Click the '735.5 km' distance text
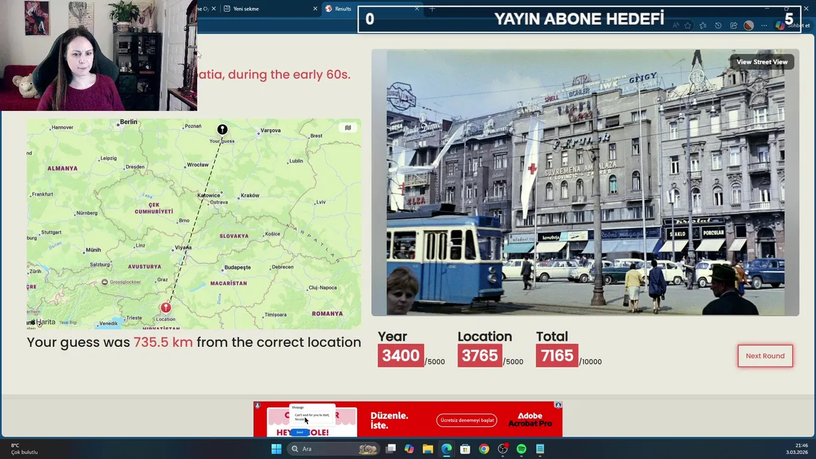The width and height of the screenshot is (816, 459). click(163, 342)
